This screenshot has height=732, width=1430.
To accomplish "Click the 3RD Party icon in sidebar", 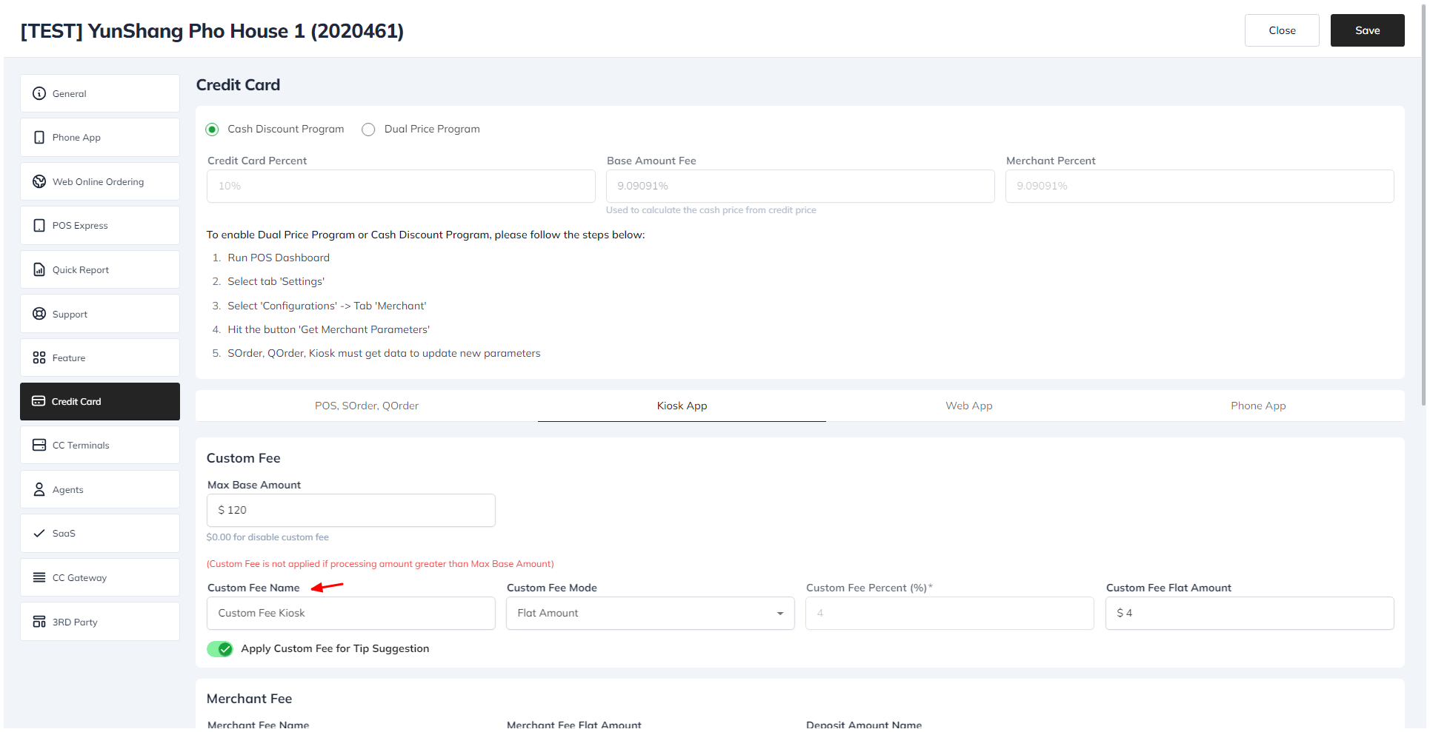I will pyautogui.click(x=39, y=622).
